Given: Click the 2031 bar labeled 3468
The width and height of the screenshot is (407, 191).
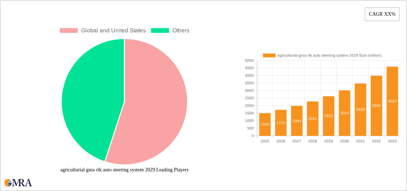Looking at the screenshot, I should pyautogui.click(x=360, y=110).
